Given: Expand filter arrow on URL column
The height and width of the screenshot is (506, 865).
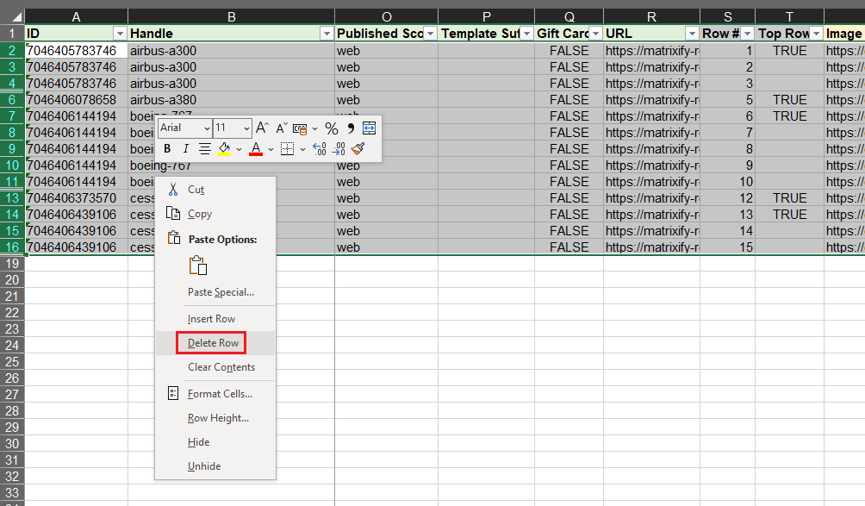Looking at the screenshot, I should 691,34.
